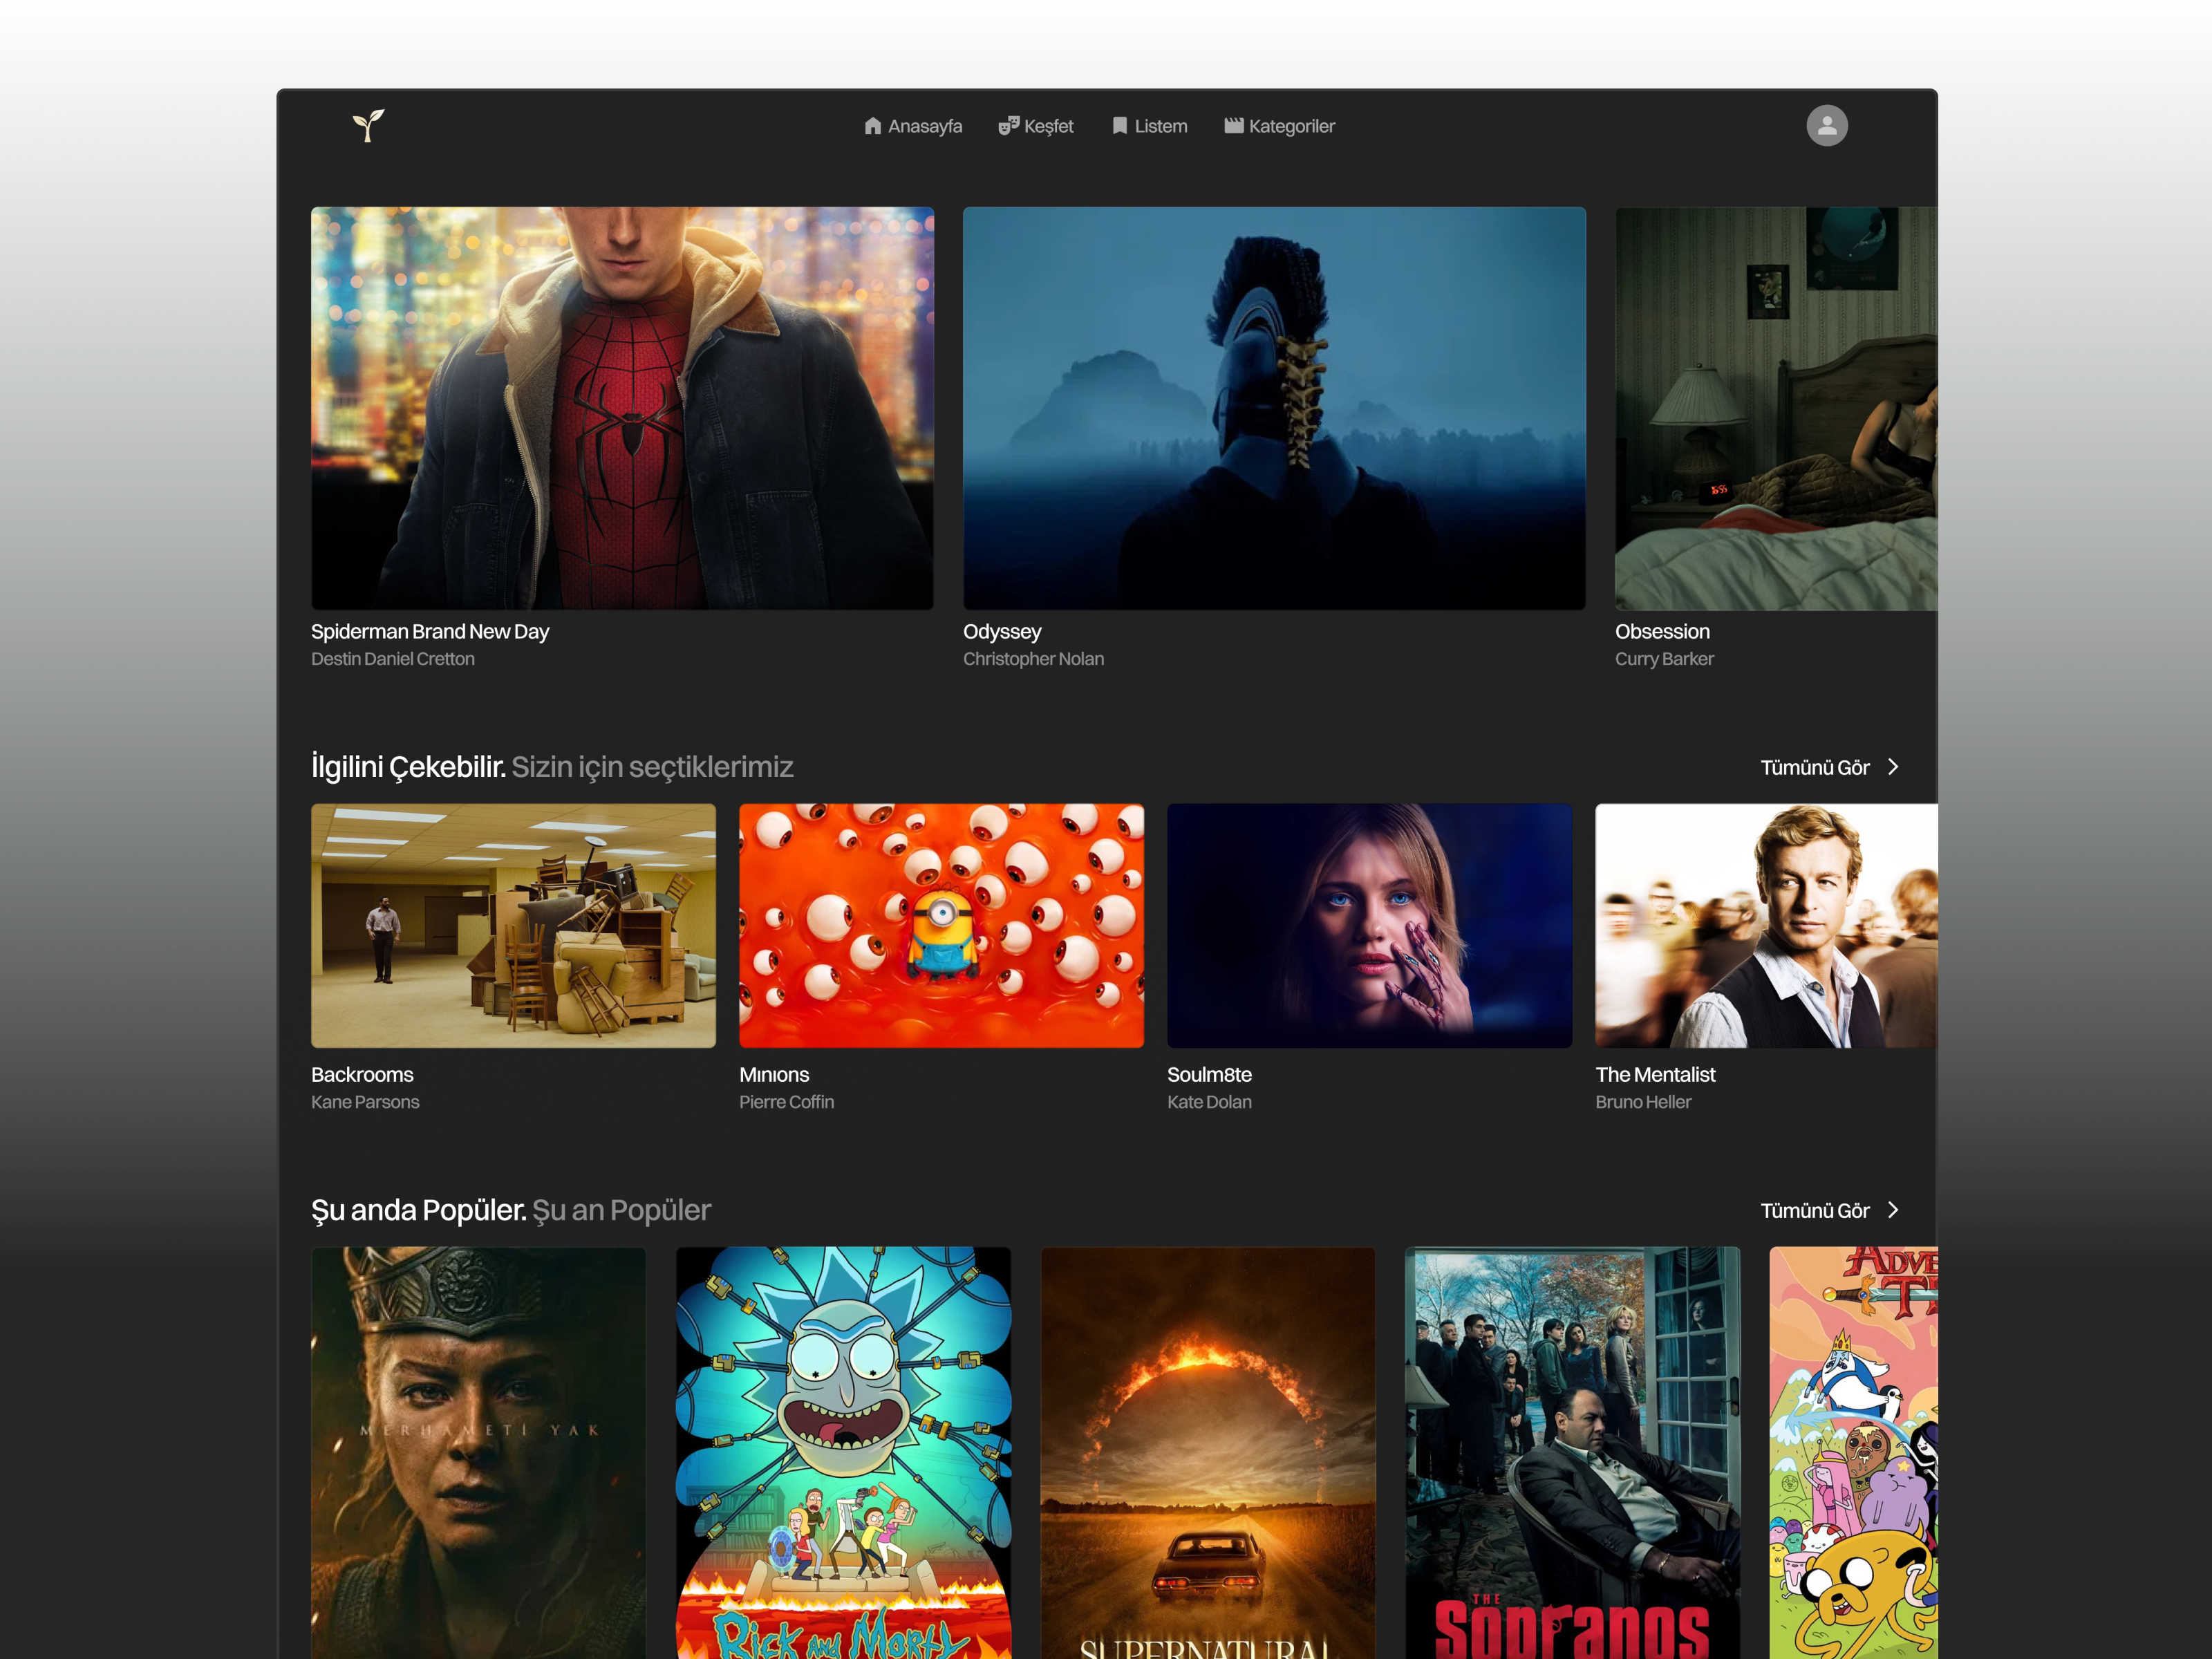The image size is (2212, 1659).
Task: Click director name 'Christopher Nolan'
Action: click(1033, 659)
